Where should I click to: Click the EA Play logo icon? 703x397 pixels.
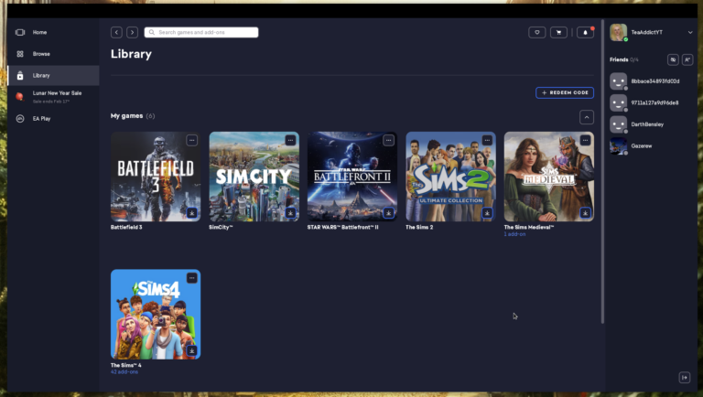tap(20, 119)
